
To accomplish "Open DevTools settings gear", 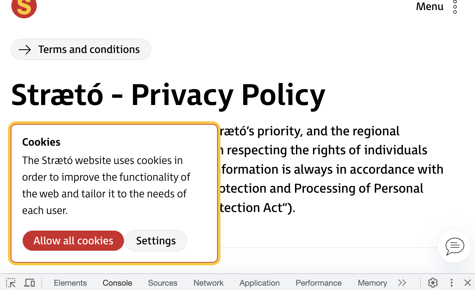I will [433, 283].
